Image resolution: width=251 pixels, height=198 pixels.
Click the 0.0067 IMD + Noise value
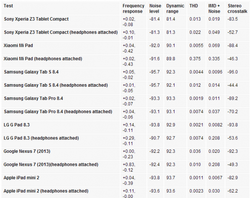[215, 178]
